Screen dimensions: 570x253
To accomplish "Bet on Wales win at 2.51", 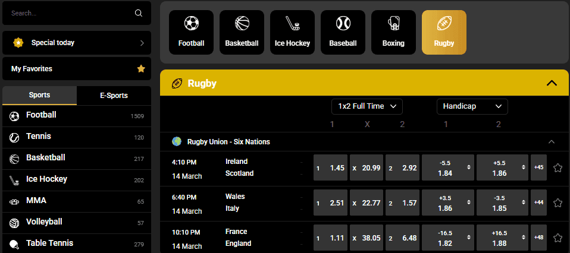I will point(330,203).
